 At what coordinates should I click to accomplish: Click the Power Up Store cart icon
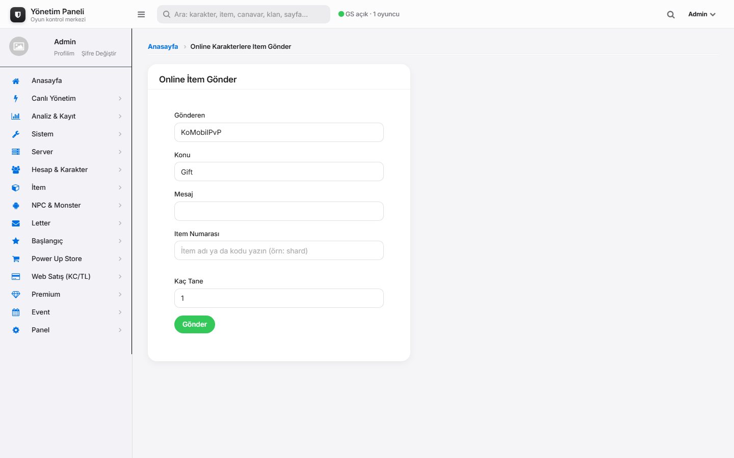pyautogui.click(x=16, y=259)
